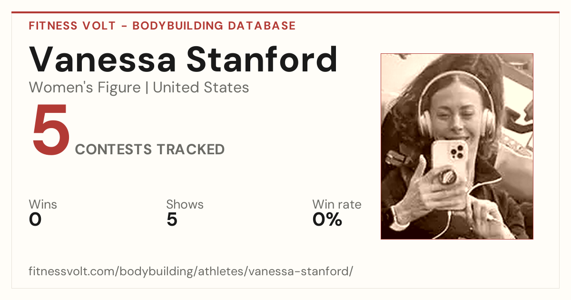The height and width of the screenshot is (300, 571).
Task: Select the Women's Figure category text
Action: coord(85,88)
